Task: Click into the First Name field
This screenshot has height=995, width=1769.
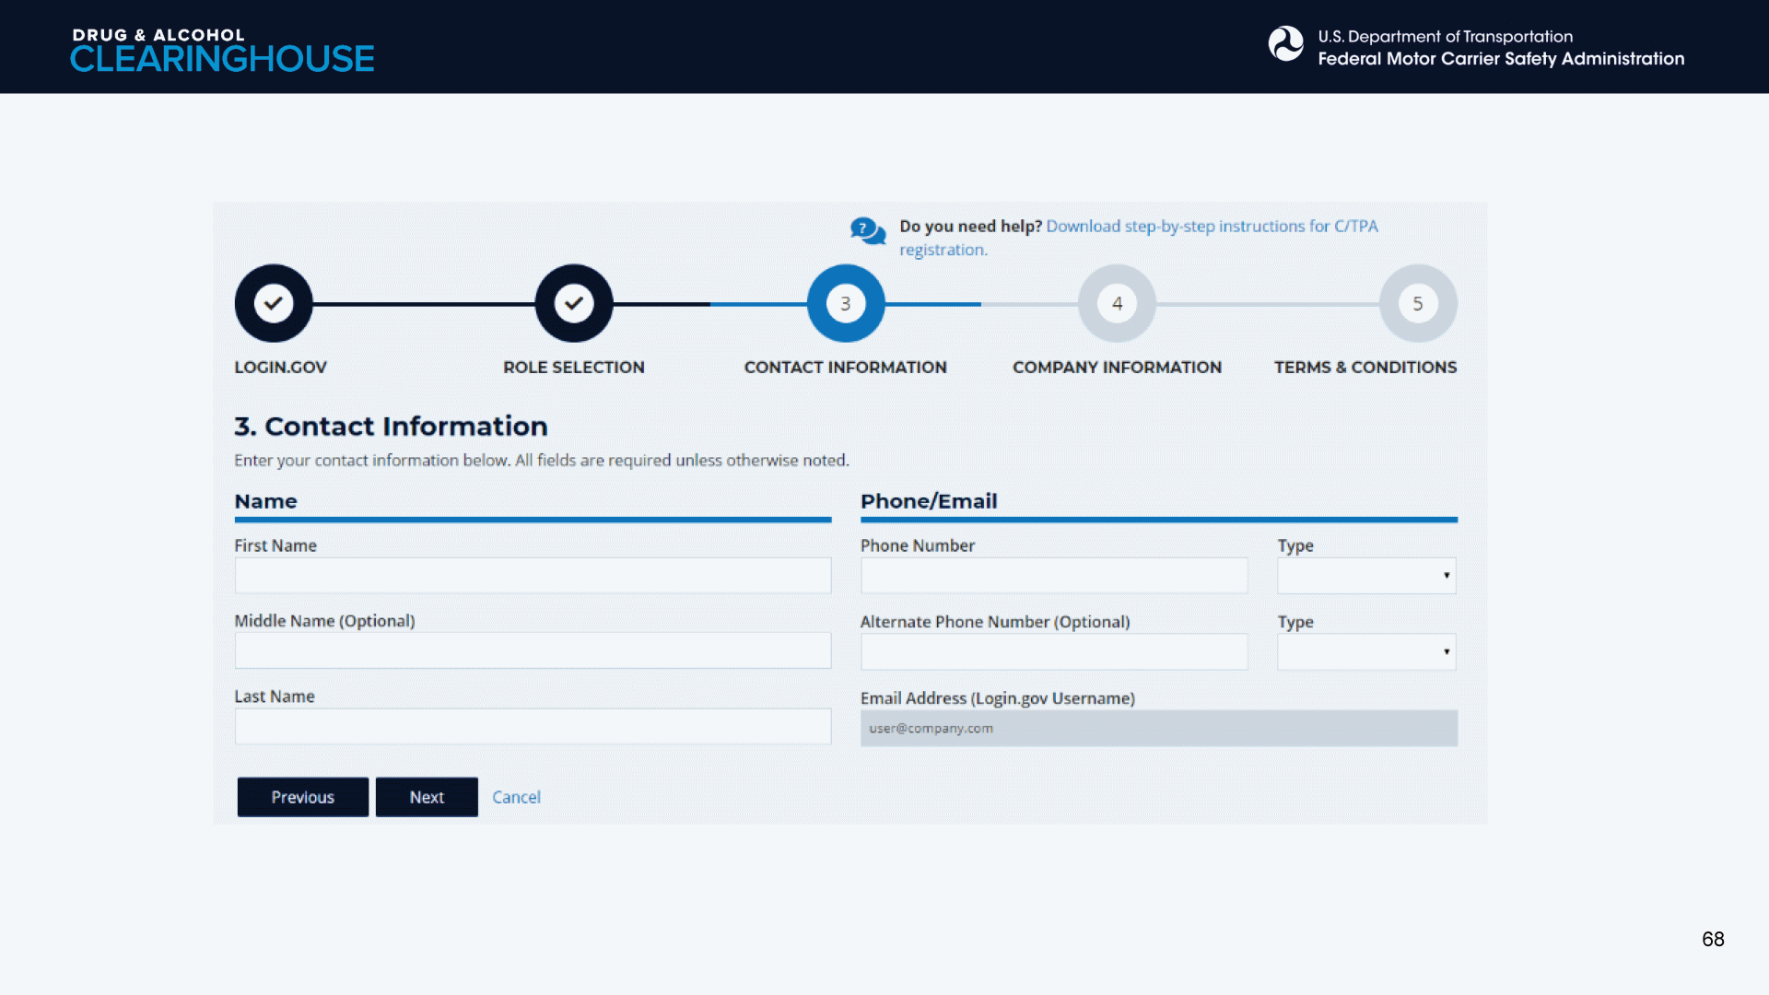Action: pyautogui.click(x=533, y=576)
